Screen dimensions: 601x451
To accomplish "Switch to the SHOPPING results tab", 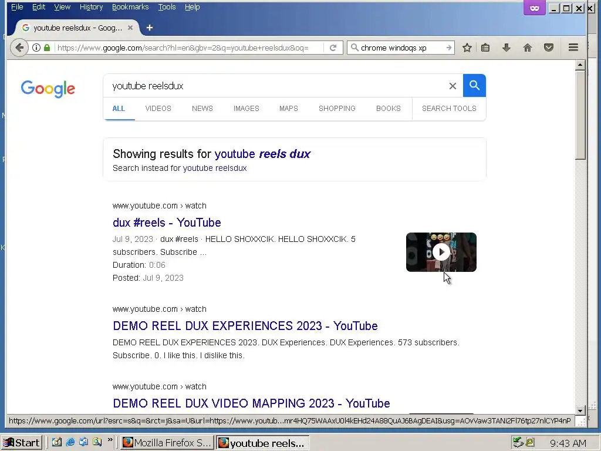I will pyautogui.click(x=337, y=109).
